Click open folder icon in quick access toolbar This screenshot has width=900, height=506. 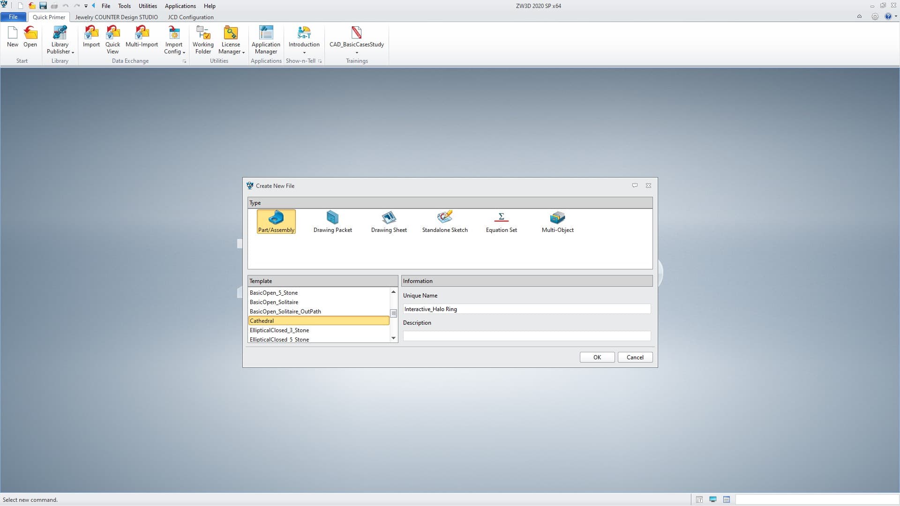(x=31, y=6)
